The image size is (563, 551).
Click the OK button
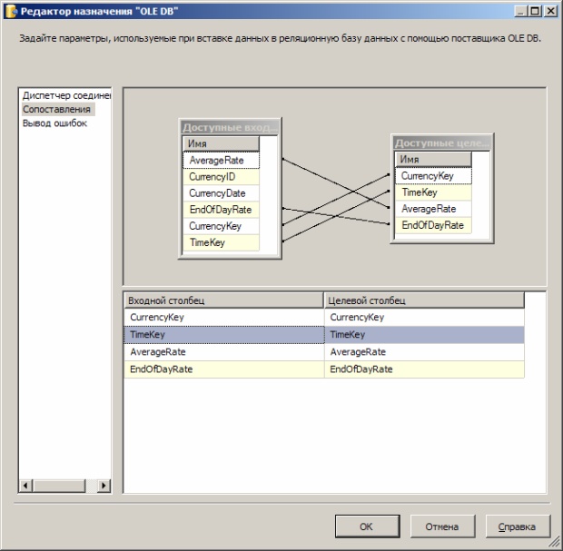[368, 526]
